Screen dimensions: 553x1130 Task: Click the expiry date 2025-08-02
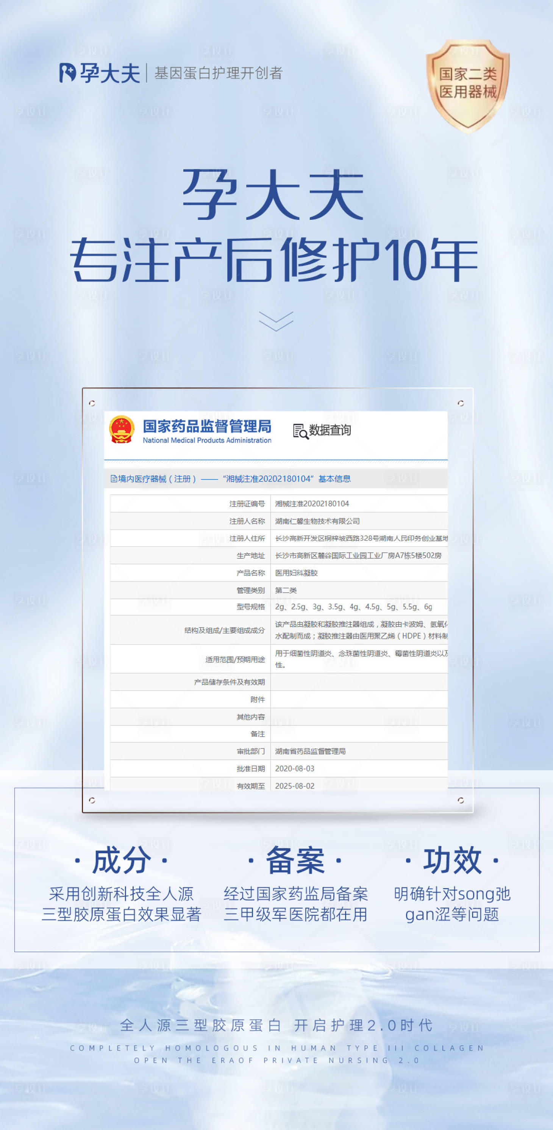294,786
